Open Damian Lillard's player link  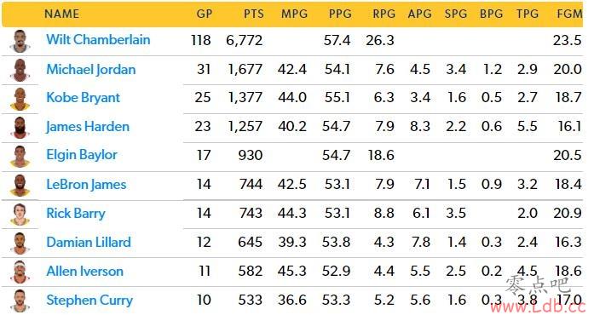[x=89, y=243]
